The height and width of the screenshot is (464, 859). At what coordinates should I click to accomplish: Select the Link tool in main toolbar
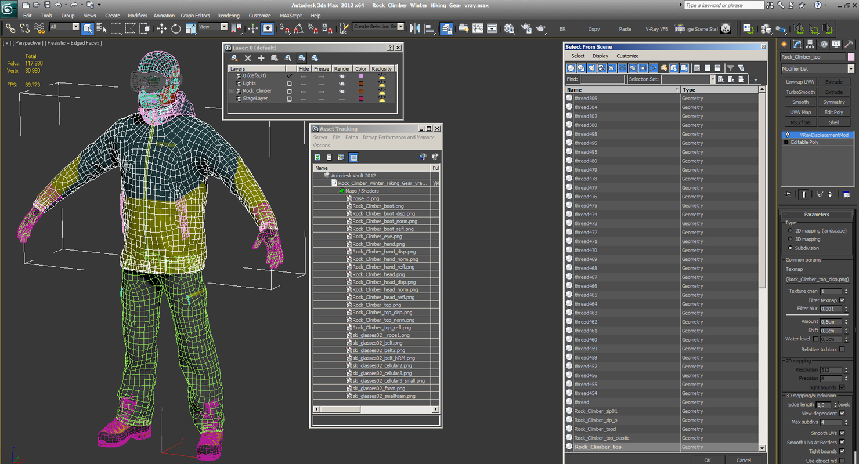(x=10, y=28)
